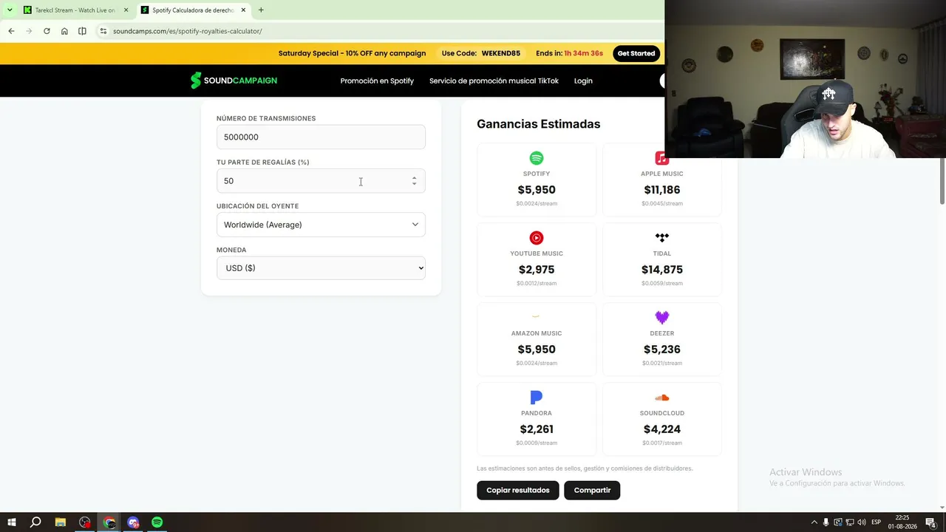Screen dimensions: 946x532
Task: Open Promoción en Spotify menu item
Action: [x=377, y=81]
